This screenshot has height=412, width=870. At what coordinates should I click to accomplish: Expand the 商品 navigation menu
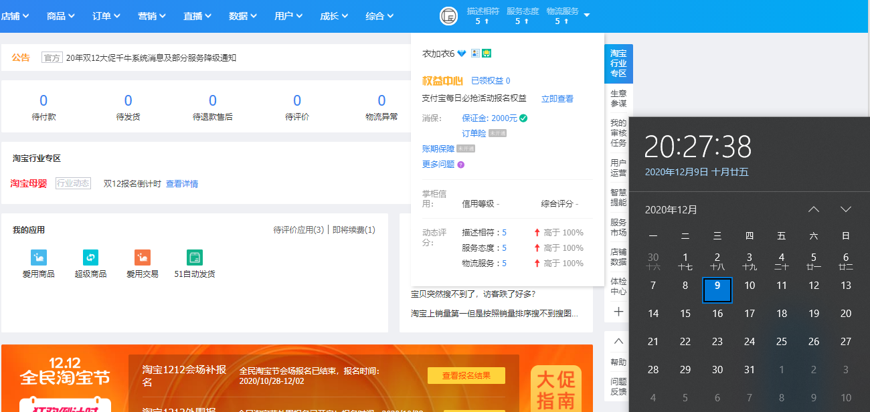(61, 16)
